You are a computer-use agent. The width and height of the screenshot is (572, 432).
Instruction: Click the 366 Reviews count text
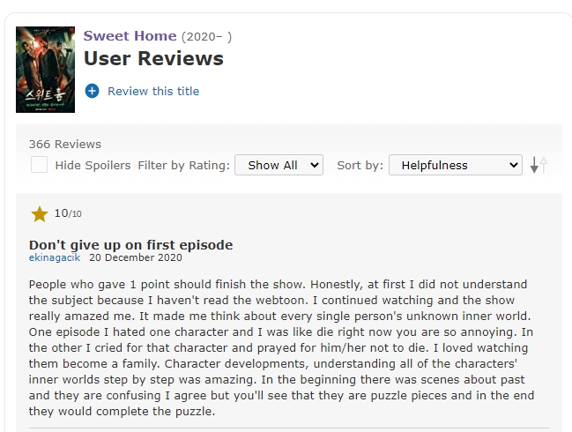pyautogui.click(x=65, y=144)
